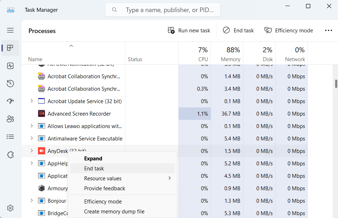Click the 0.3% CPU value
Image resolution: width=338 pixels, height=218 pixels.
(x=203, y=89)
